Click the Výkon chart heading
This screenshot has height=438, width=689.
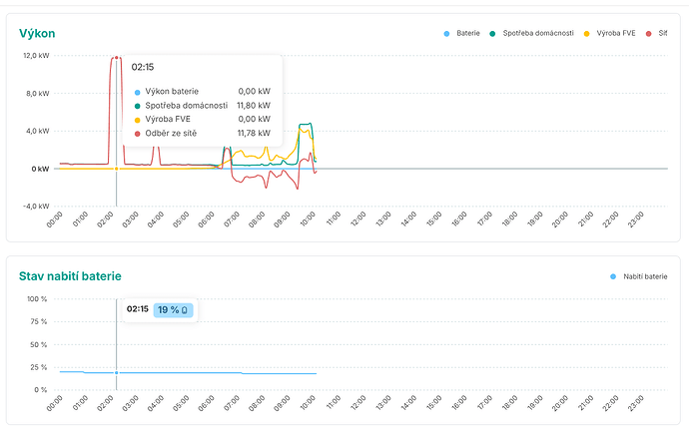[37, 33]
